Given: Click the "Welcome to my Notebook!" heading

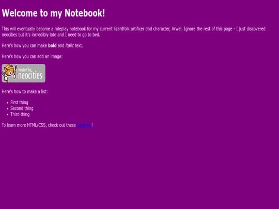Looking at the screenshot, I should [53, 13].
